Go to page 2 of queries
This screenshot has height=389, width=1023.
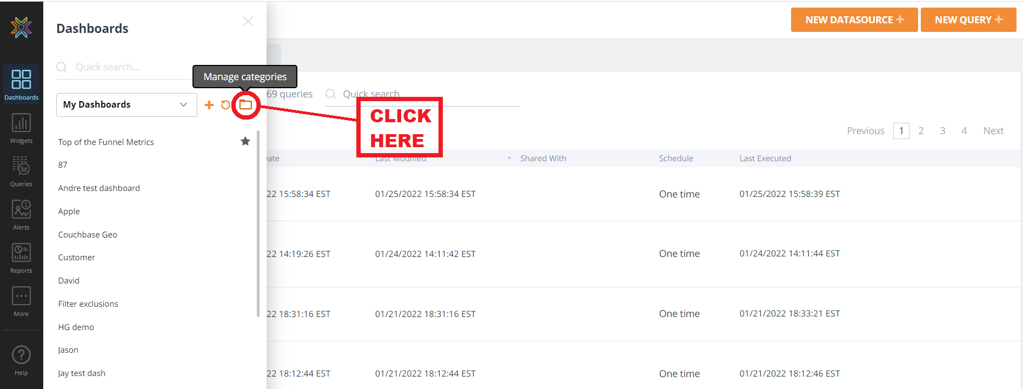coord(921,131)
